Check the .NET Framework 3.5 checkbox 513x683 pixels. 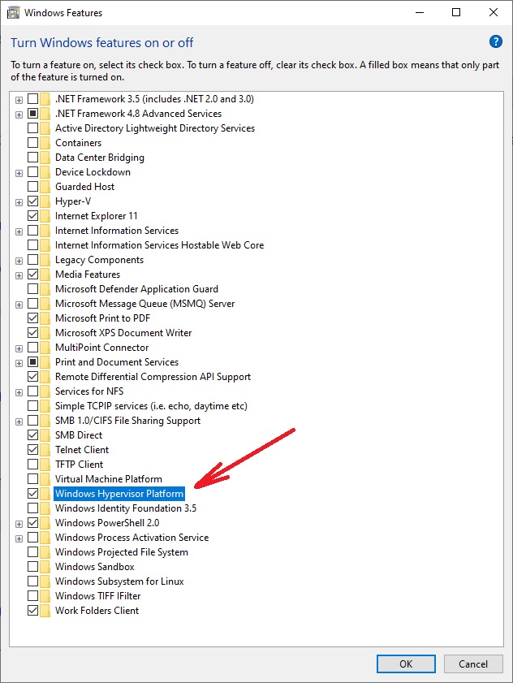point(32,99)
